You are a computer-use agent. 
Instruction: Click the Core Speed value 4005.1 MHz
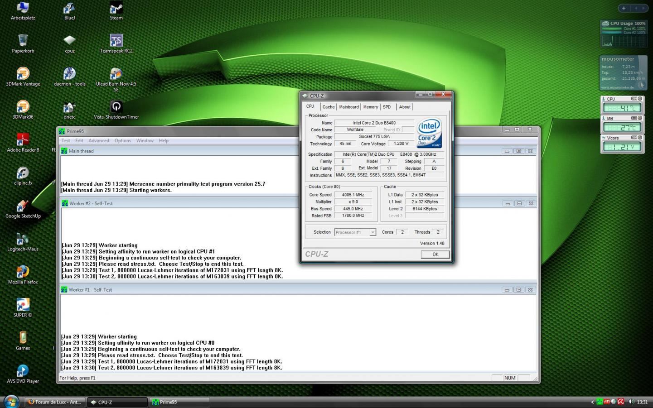coord(353,195)
